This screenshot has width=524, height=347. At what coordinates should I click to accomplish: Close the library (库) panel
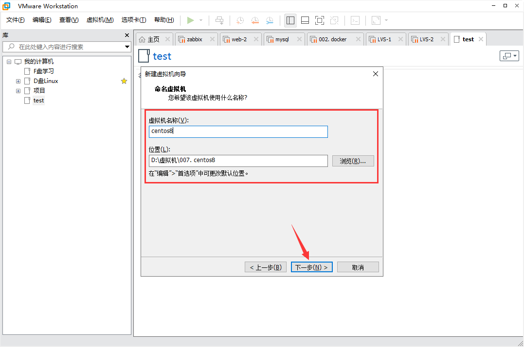(x=126, y=35)
